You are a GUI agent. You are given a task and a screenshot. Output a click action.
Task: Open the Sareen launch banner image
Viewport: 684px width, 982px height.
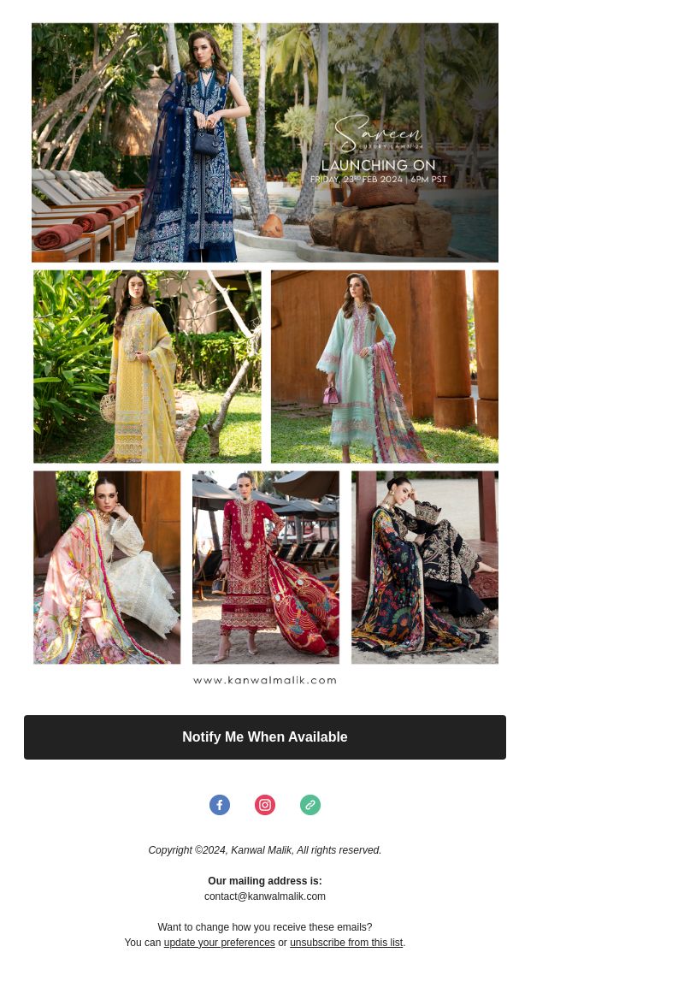point(265,142)
